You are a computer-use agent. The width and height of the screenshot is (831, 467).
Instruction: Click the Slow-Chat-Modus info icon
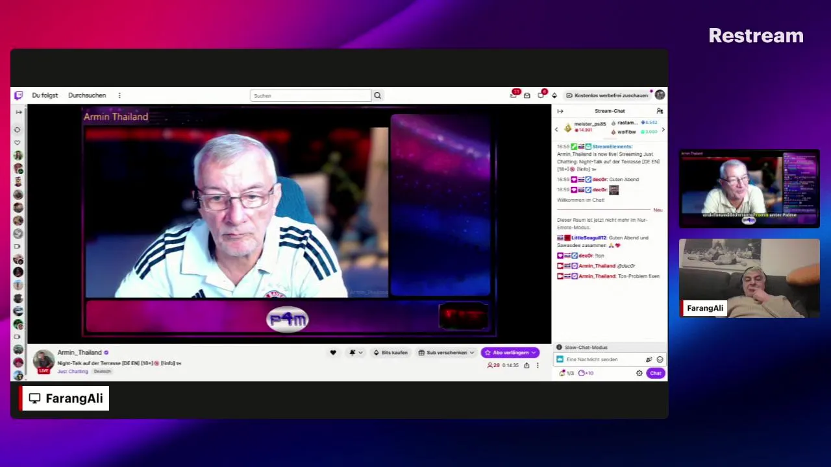tap(559, 348)
